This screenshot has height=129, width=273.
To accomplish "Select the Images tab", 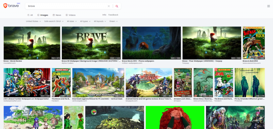I will coord(43,15).
